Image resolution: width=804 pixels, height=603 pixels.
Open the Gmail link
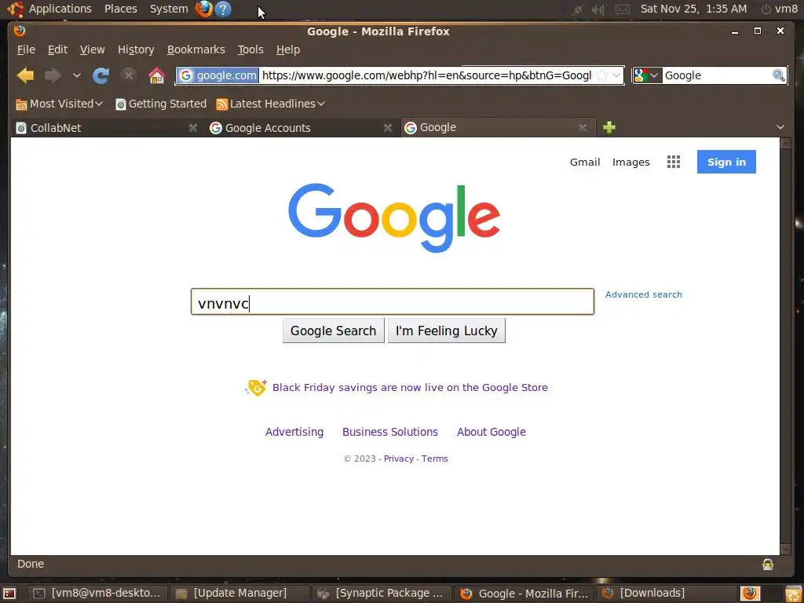[x=585, y=162]
